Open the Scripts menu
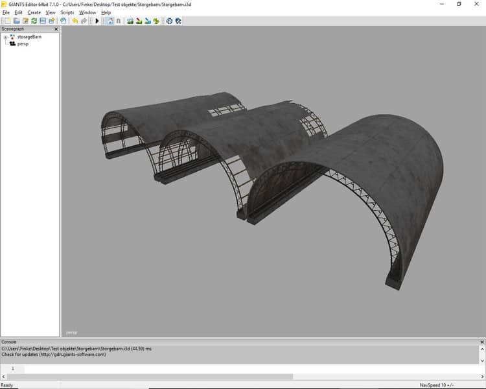The image size is (486, 389). [67, 12]
